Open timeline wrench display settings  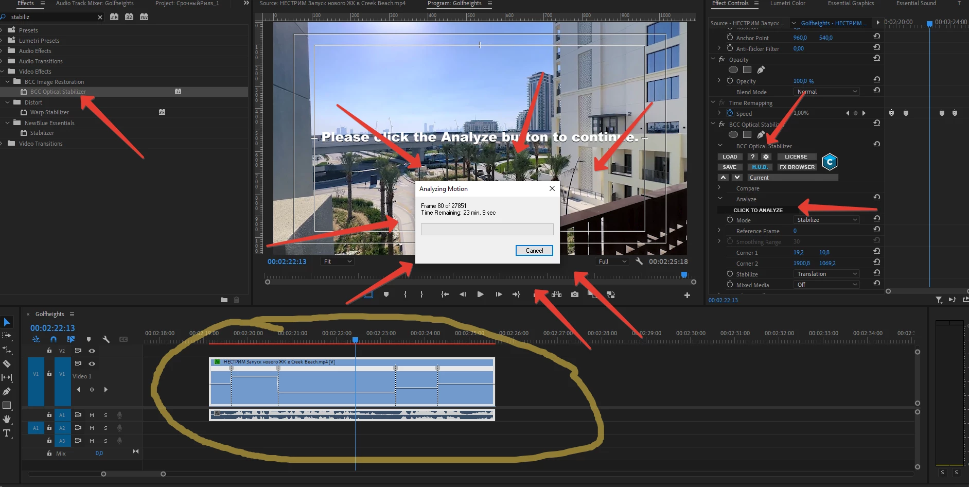pos(106,339)
